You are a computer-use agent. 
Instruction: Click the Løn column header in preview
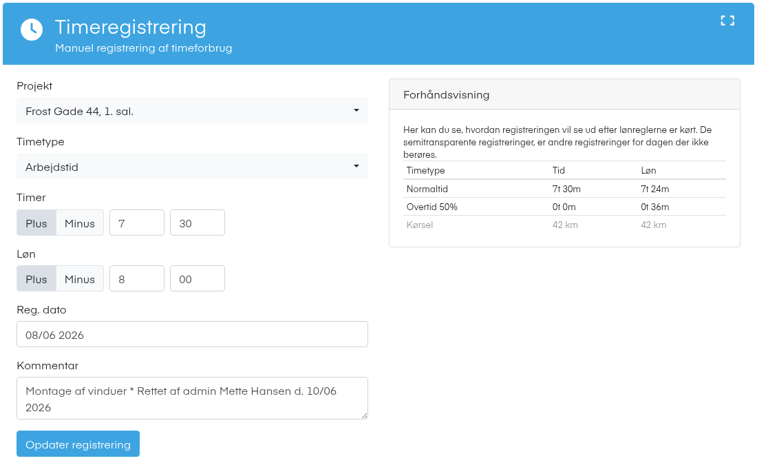point(648,171)
